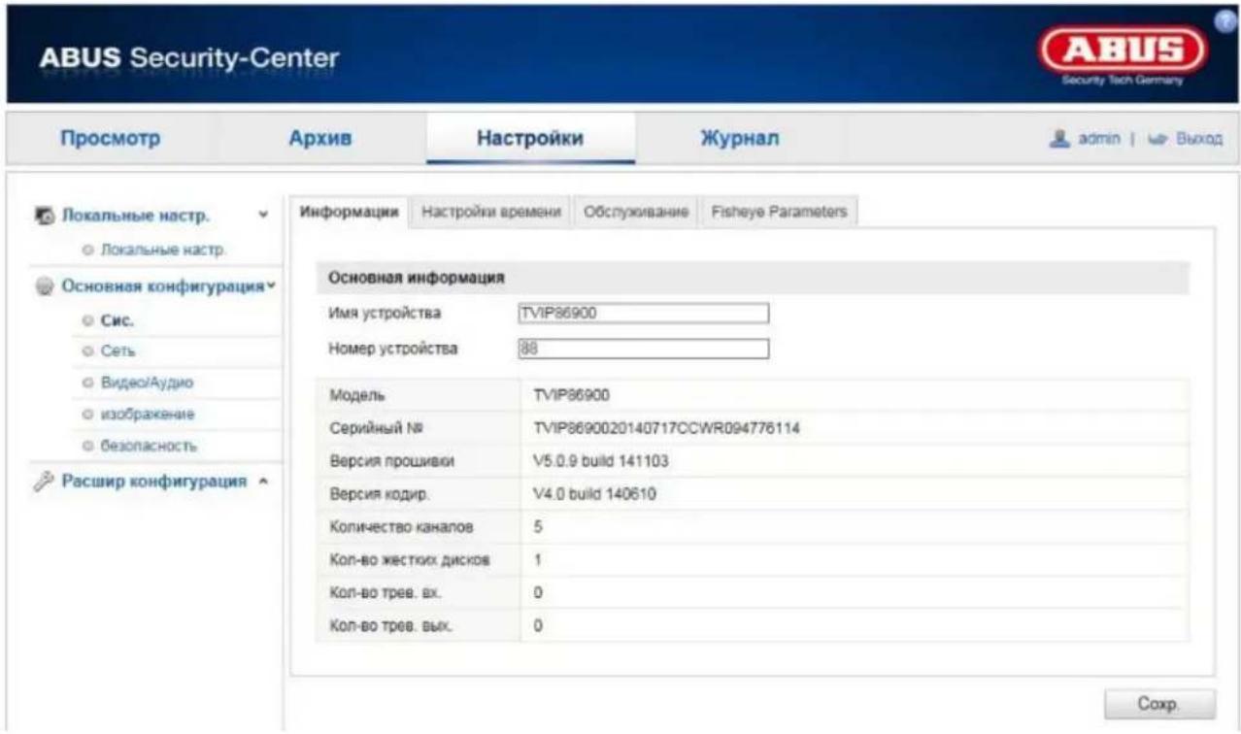
Task: Click encoder version V4.0 build 140610
Action: [x=595, y=493]
